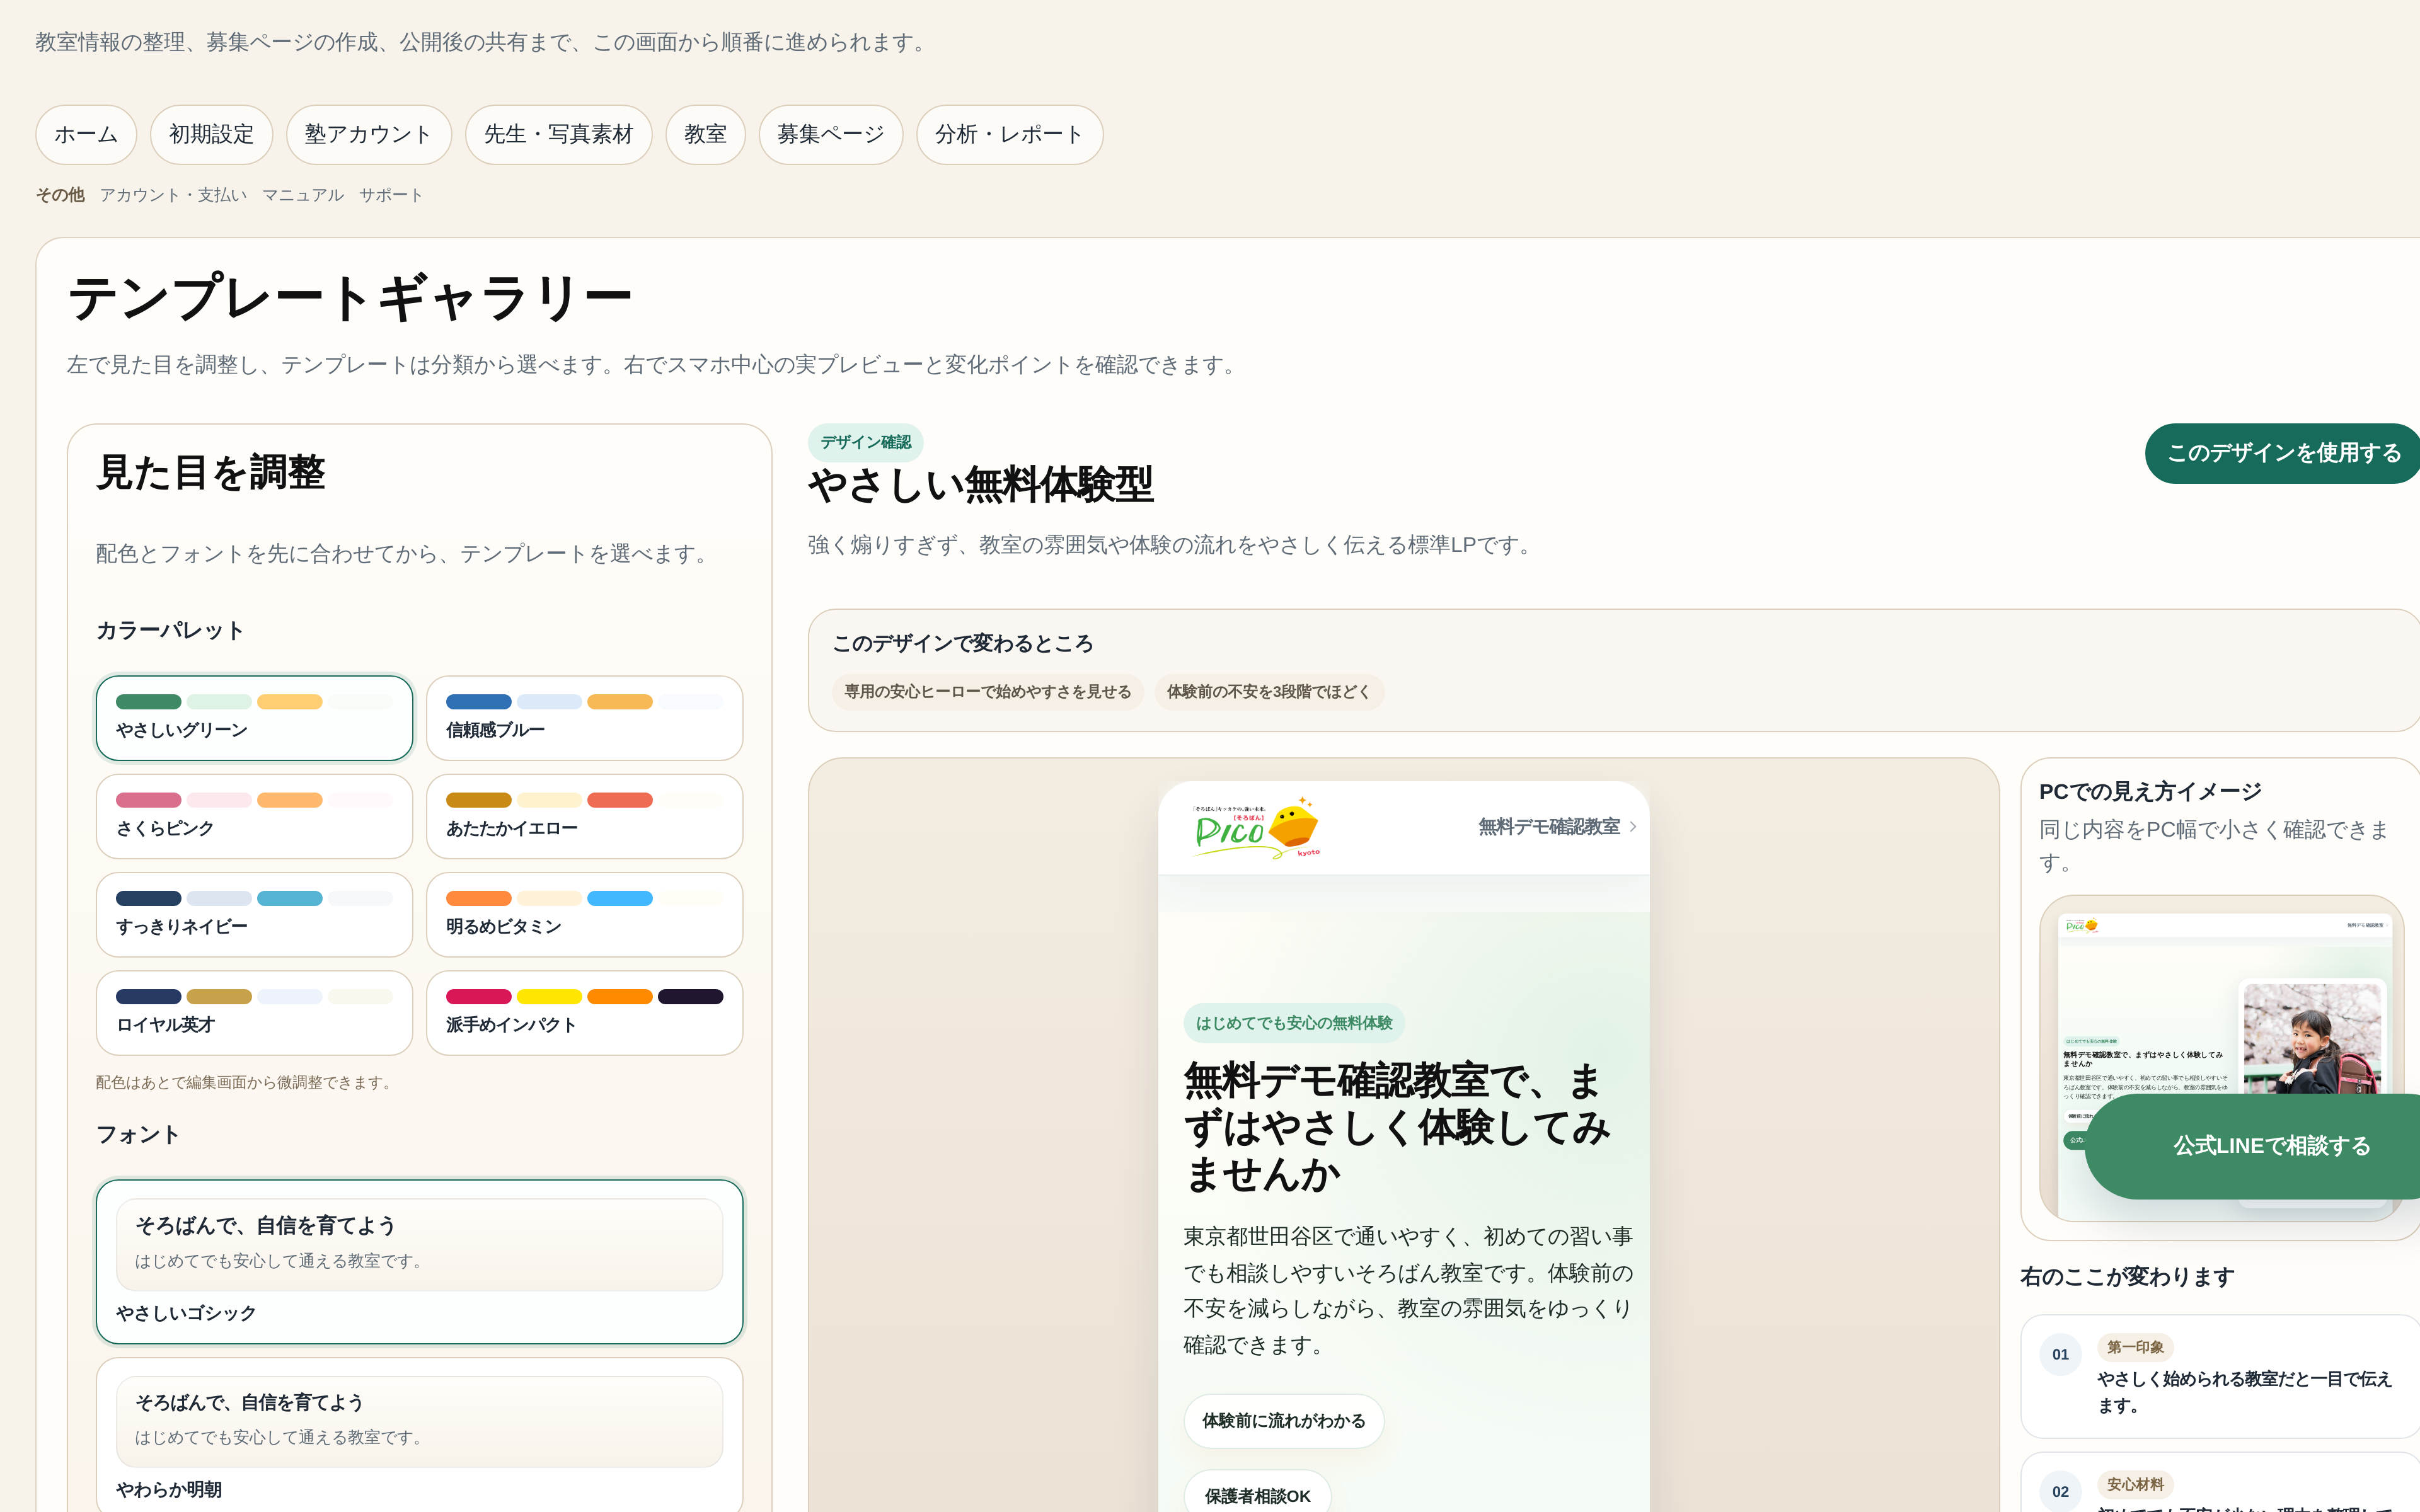
Task: Open the マニュアル link
Action: 303,195
